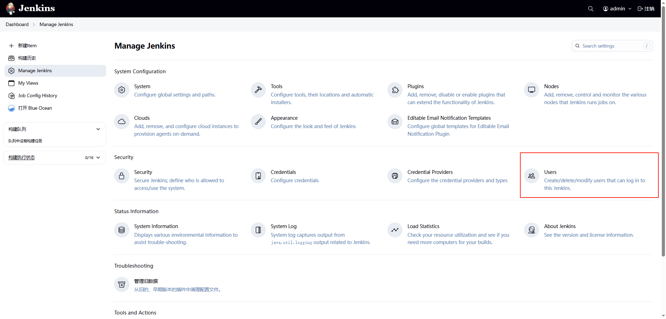Open the Users management icon
The height and width of the screenshot is (319, 666).
pos(531,176)
